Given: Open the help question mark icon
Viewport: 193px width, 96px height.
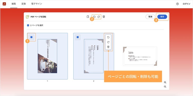Looking at the screenshot, I should coord(177,4).
